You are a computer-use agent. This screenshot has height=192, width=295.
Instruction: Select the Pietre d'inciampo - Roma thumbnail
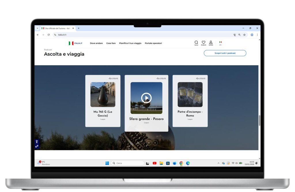190,95
